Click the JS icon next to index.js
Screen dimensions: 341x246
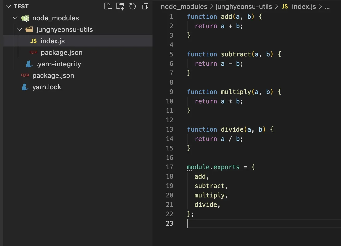click(x=33, y=41)
